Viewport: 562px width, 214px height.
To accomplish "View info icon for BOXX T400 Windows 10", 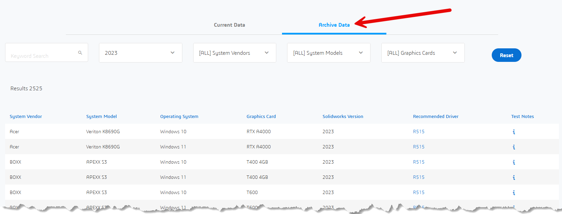I will pyautogui.click(x=514, y=162).
